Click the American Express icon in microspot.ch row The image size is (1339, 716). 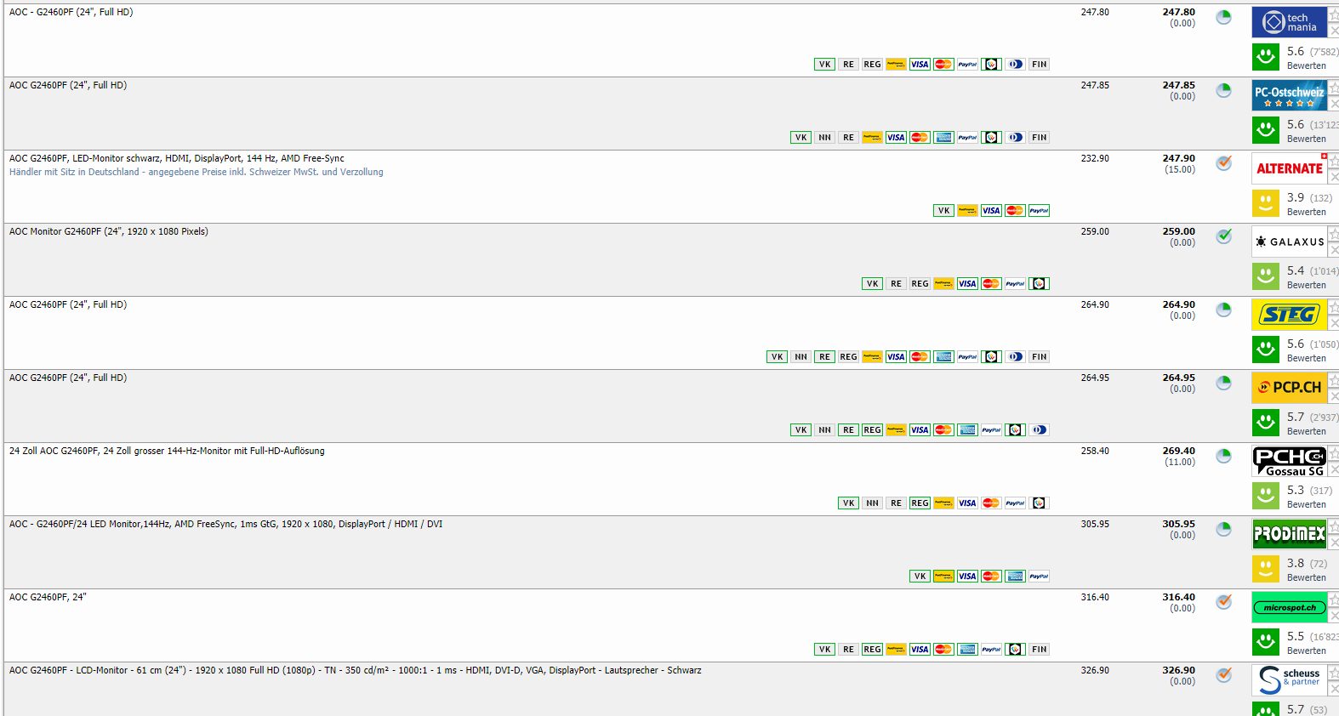pyautogui.click(x=967, y=650)
